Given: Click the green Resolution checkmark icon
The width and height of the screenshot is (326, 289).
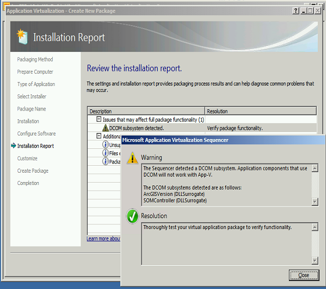Looking at the screenshot, I should click(132, 216).
